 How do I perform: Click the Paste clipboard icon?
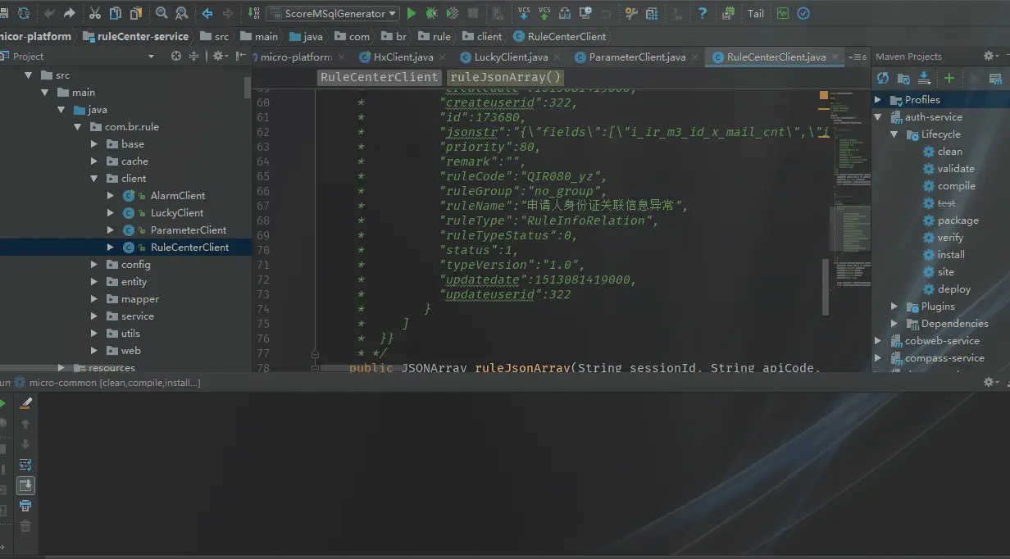click(x=135, y=13)
